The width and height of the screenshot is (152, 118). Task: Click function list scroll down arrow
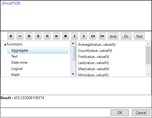(148, 74)
